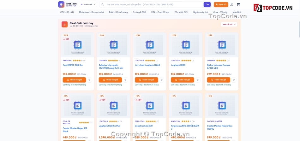Add Logitech B100 to wishlist
The width and height of the screenshot is (300, 141).
coord(198,80)
